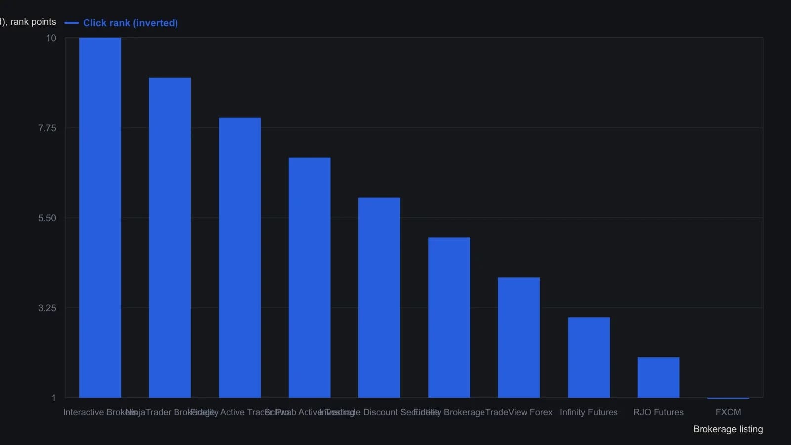Click the 'FXCM' axis label
The width and height of the screenshot is (791, 445).
pos(728,412)
